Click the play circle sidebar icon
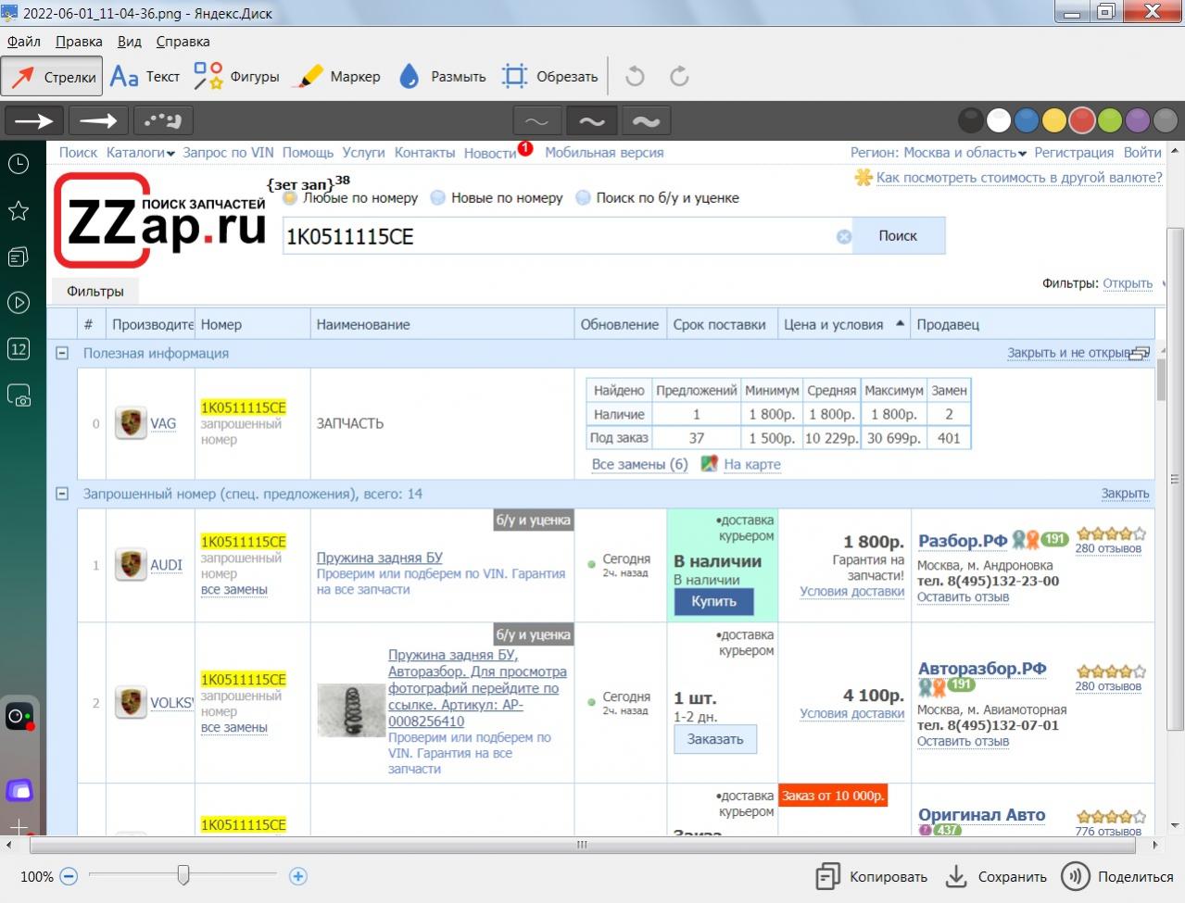The height and width of the screenshot is (903, 1185). point(19,303)
